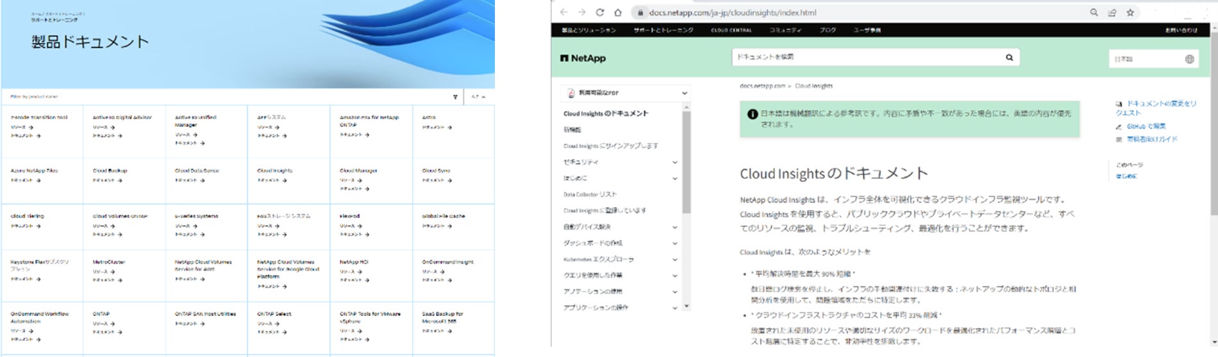1218x357 pixels.
Task: Reload the docs.netapp.com page
Action: point(600,12)
